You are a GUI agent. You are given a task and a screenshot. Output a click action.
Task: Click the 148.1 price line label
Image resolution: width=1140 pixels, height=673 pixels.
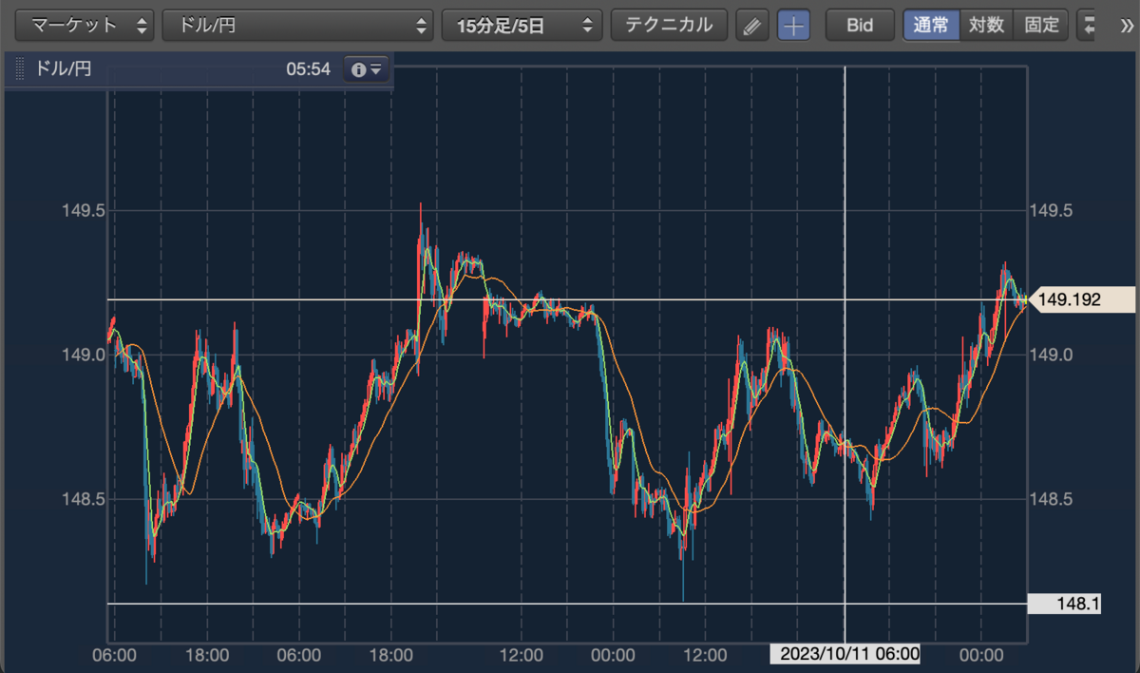coord(1065,604)
